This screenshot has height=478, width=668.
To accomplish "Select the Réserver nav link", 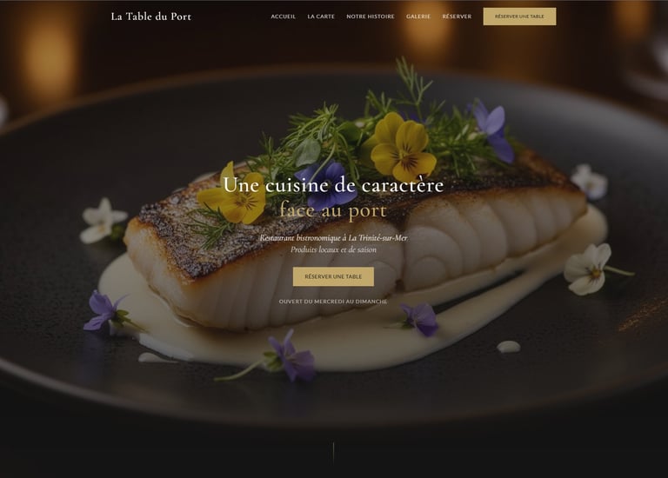I will (457, 17).
